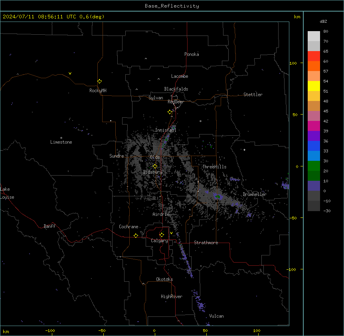
Task: Click the Sundre label
Action: tap(117, 156)
